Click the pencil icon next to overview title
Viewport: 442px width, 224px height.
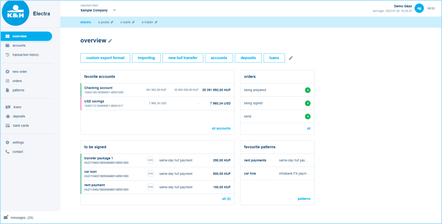click(x=110, y=41)
